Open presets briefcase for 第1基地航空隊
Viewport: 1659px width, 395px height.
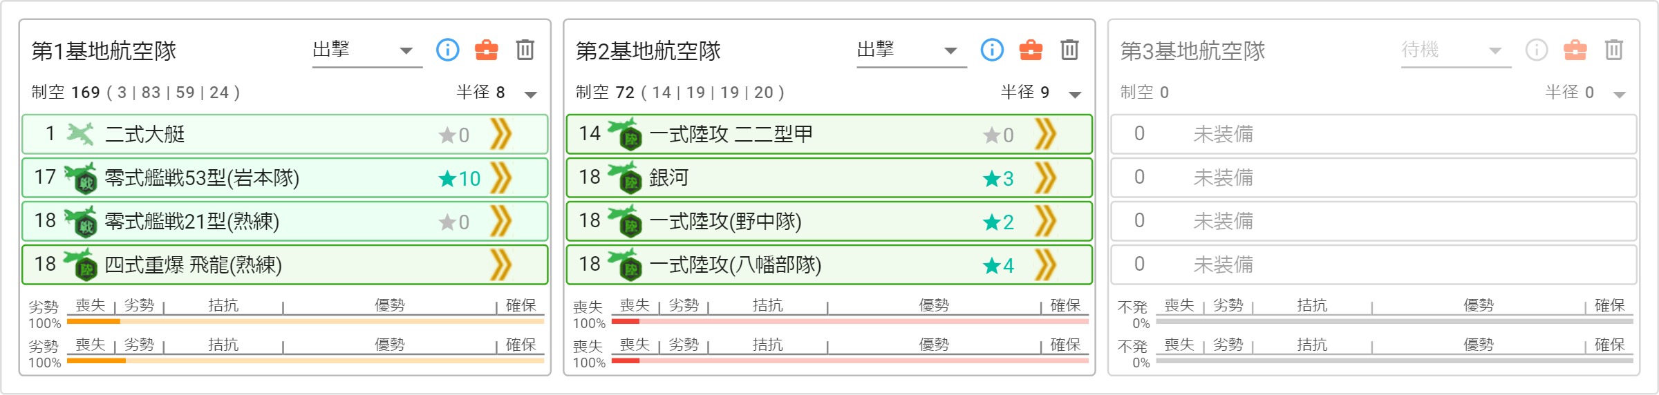pos(486,50)
